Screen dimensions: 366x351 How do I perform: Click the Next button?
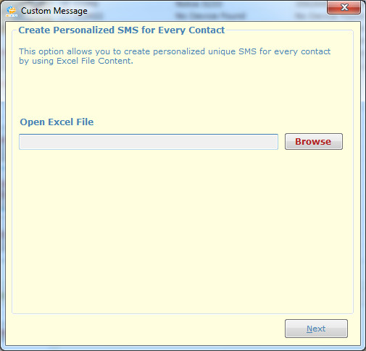[x=316, y=329]
